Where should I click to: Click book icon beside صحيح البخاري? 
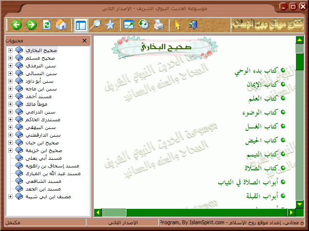tap(19, 50)
